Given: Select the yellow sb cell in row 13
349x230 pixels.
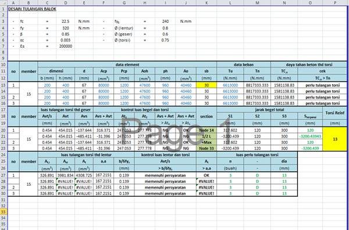Looking at the screenshot, I should (206, 85).
